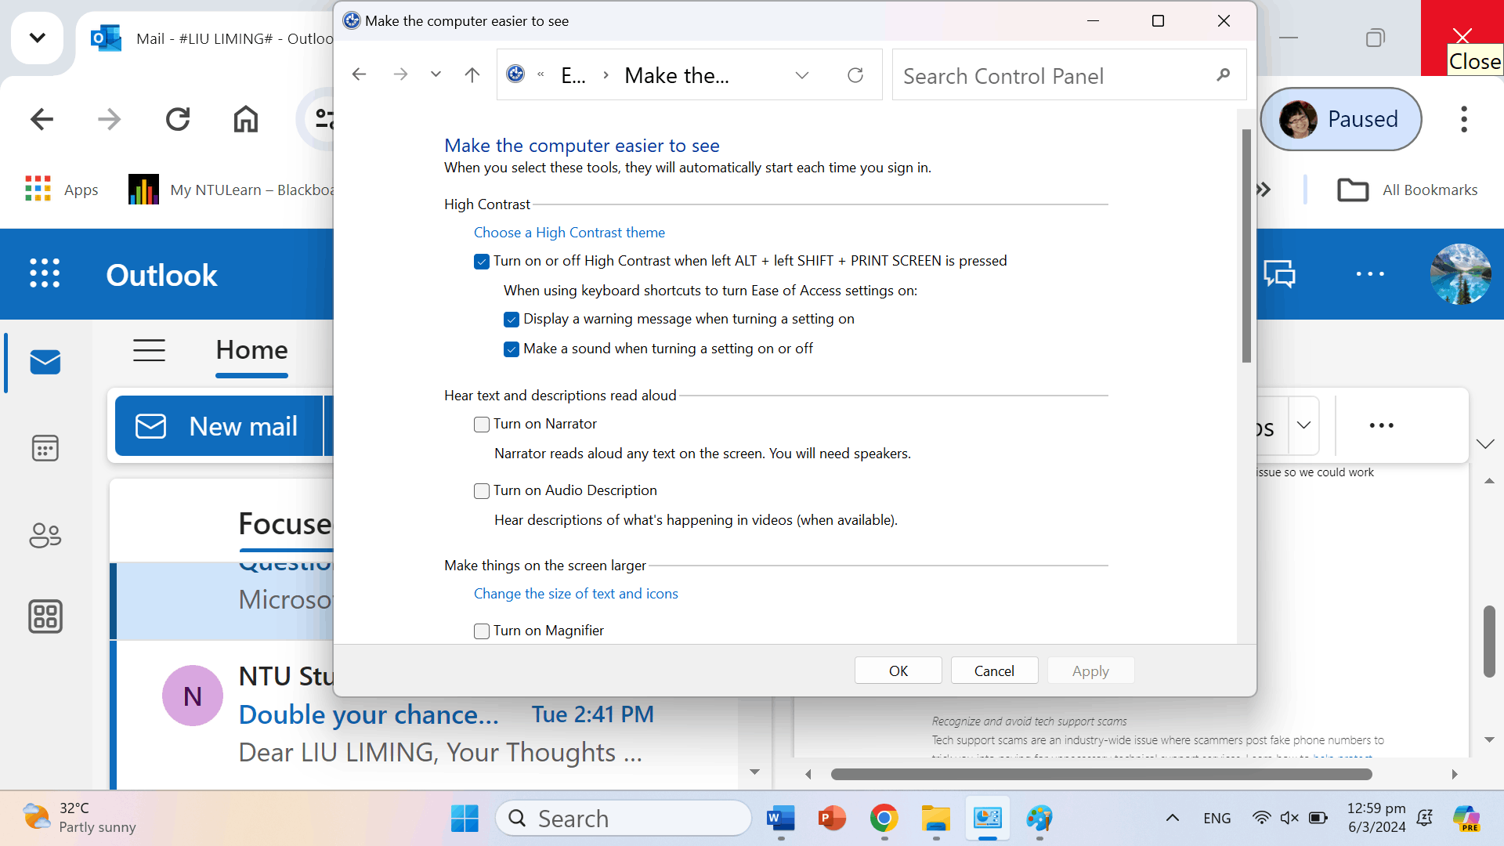Open the Outlook app launcher grid icon
1504x846 pixels.
[45, 273]
